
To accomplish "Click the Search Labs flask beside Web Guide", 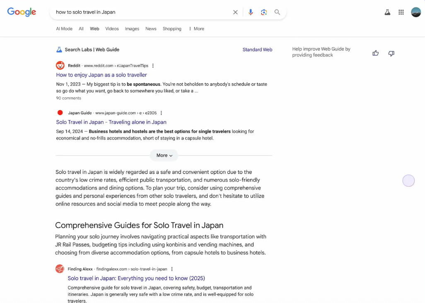I will (x=59, y=50).
